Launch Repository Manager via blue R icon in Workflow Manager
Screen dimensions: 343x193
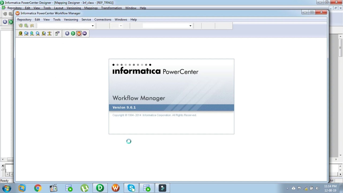67,34
